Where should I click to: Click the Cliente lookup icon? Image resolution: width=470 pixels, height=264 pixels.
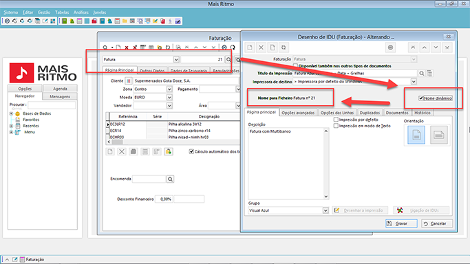(129, 81)
